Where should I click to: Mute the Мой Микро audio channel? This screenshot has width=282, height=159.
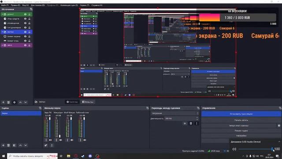point(72,140)
